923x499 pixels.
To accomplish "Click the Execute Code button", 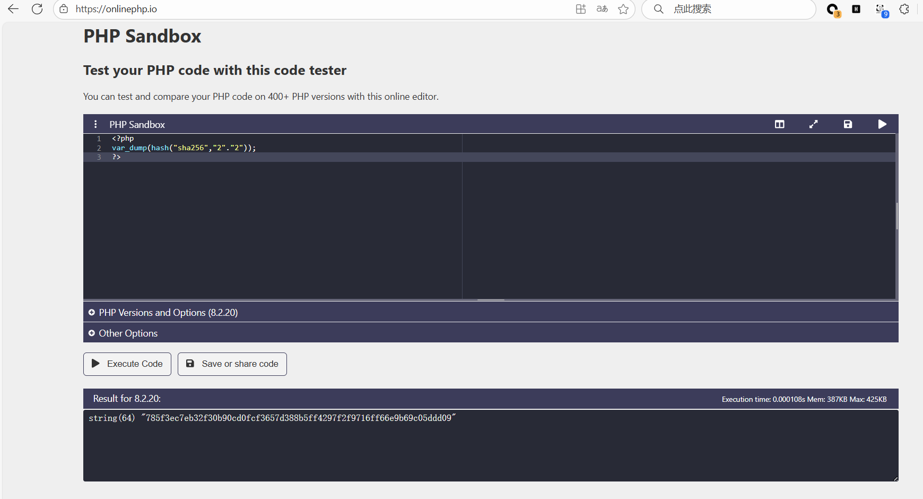I will click(x=127, y=364).
